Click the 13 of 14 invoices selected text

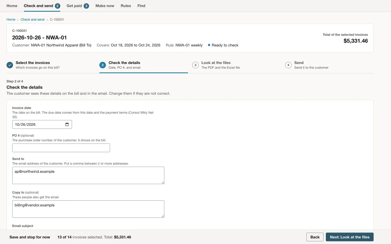coord(80,237)
